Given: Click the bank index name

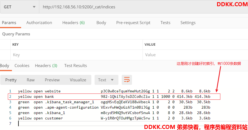Looking at the screenshot, I should click(x=49, y=96).
